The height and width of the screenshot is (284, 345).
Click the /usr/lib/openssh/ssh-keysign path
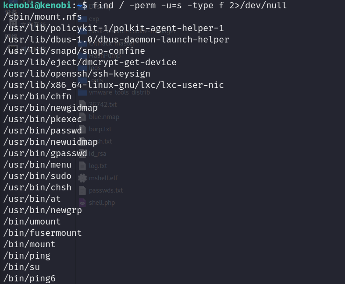[77, 74]
